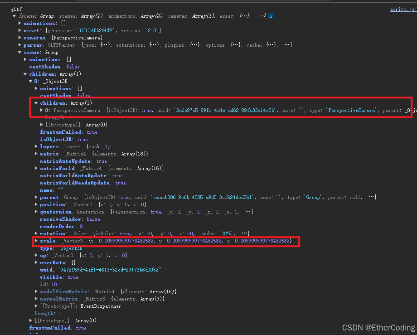Click the renderOrder: 0 property

(61, 226)
